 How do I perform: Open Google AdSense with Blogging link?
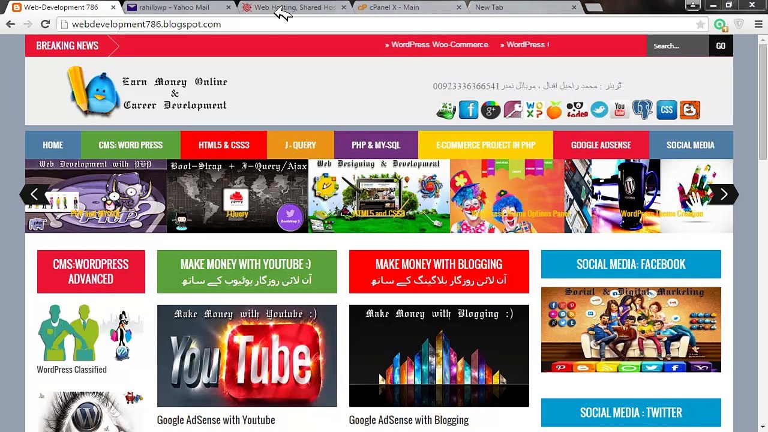point(409,420)
